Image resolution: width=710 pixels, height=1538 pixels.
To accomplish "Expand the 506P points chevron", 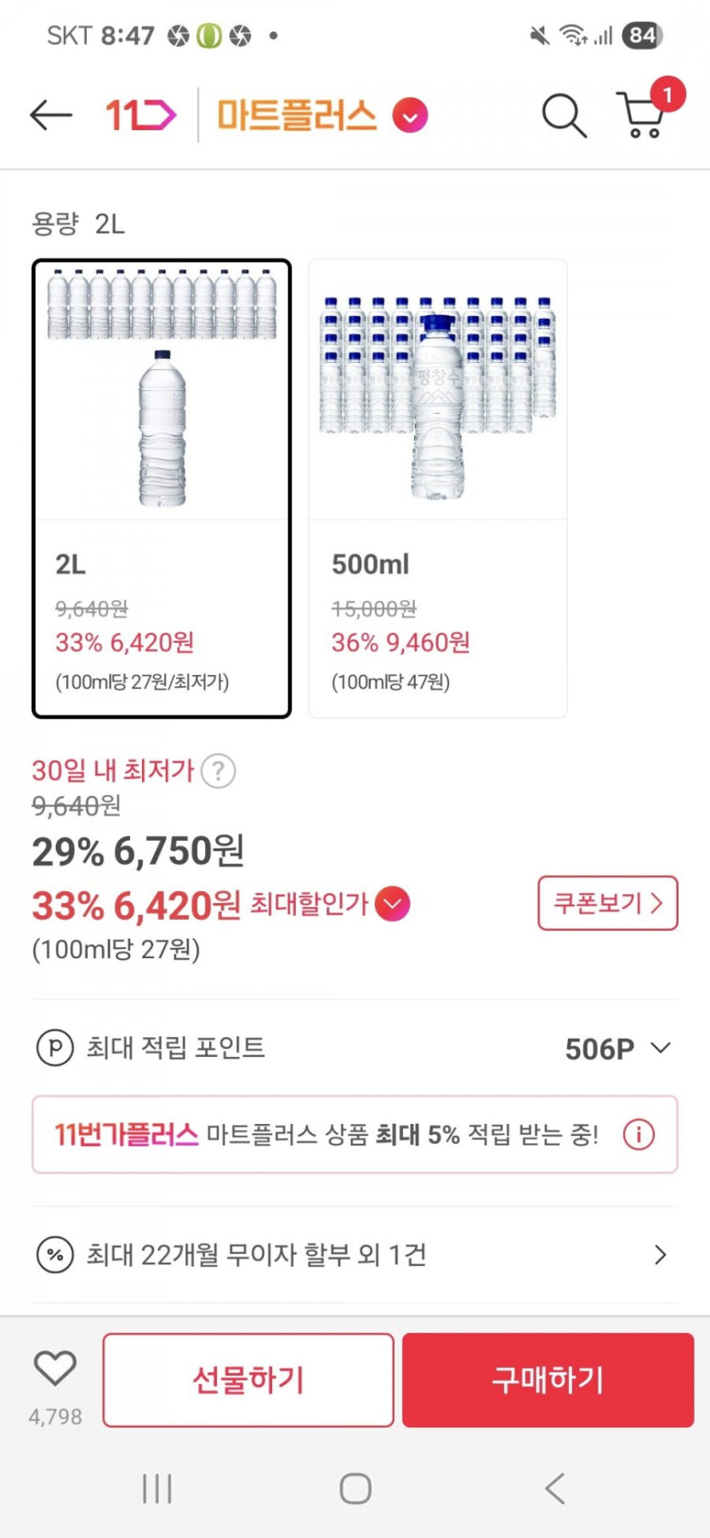I will pos(661,1048).
